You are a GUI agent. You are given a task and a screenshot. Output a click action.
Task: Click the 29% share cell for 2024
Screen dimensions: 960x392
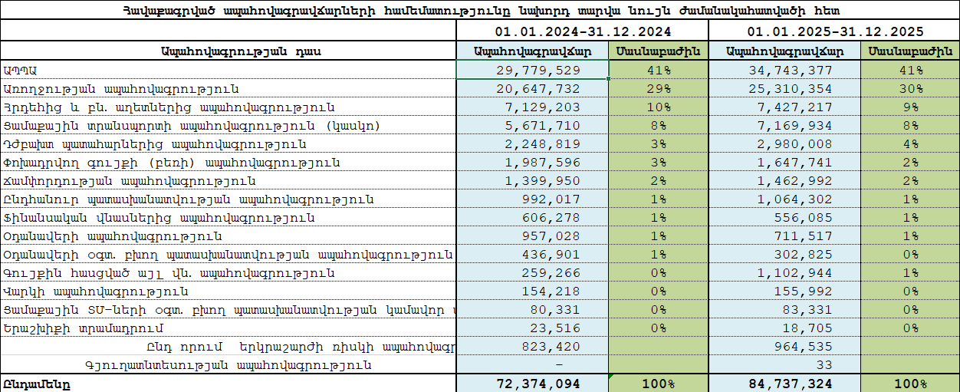pyautogui.click(x=658, y=89)
